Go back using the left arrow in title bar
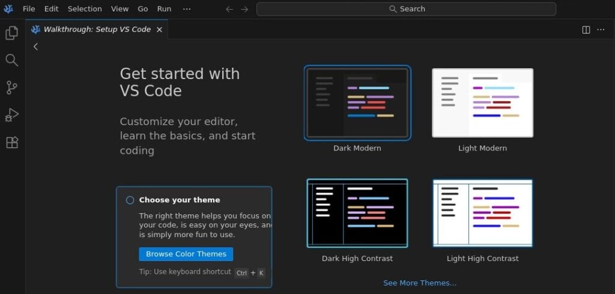 [x=229, y=9]
